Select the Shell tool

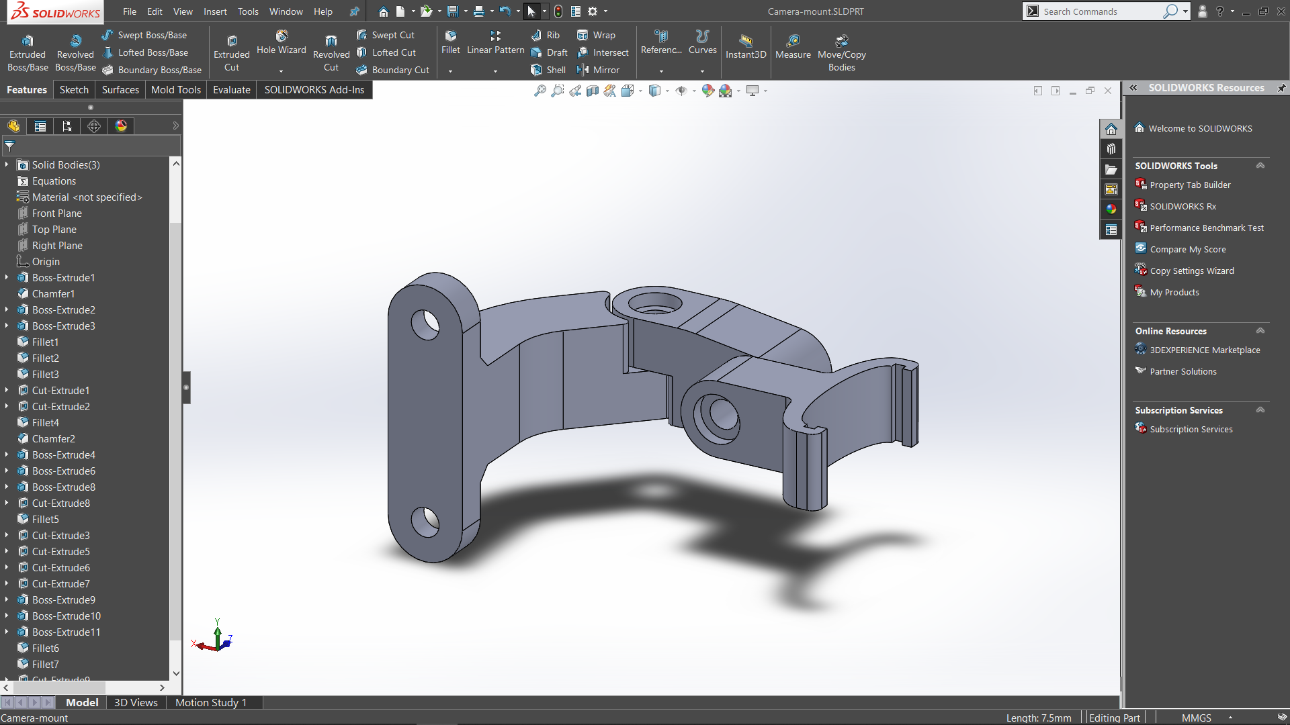tap(548, 70)
